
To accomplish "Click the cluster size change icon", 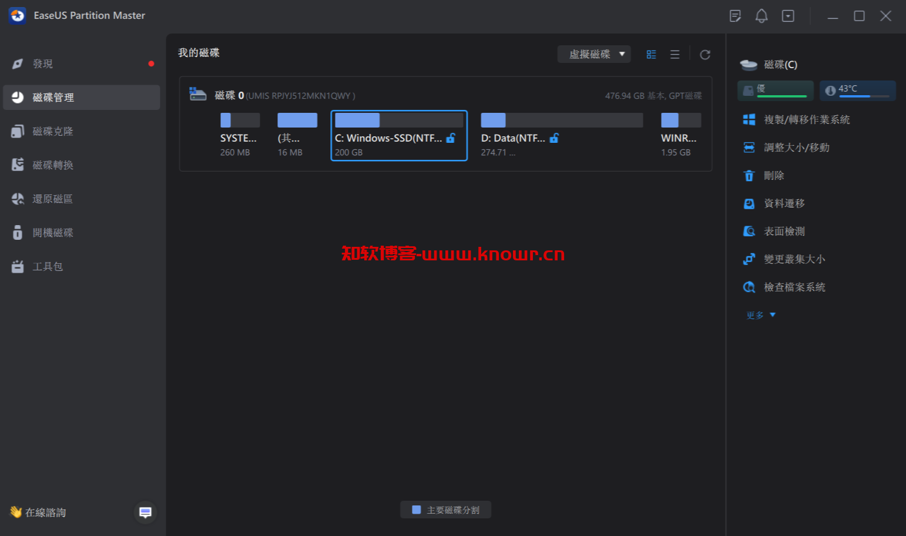I will 749,259.
